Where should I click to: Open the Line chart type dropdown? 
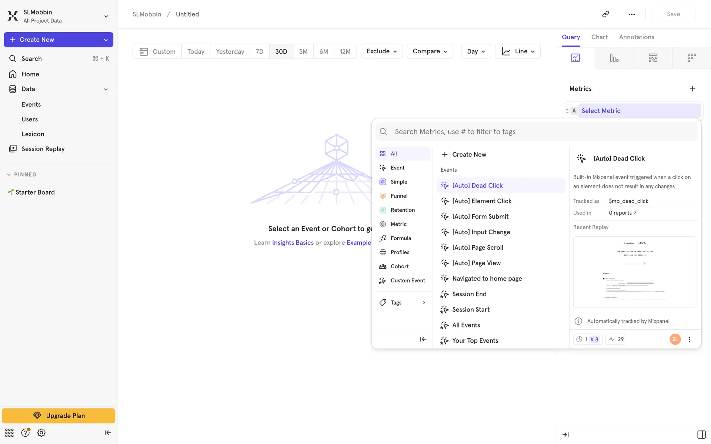pos(518,51)
